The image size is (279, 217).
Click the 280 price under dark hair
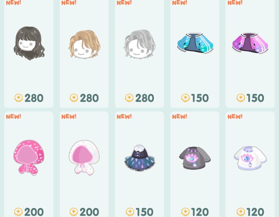pyautogui.click(x=34, y=98)
